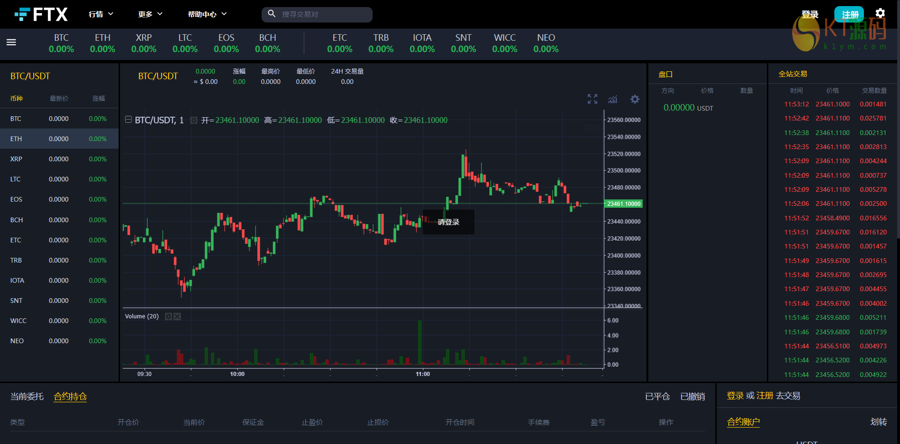Image resolution: width=900 pixels, height=444 pixels.
Task: Select the EOS row in coin list
Action: coord(59,199)
